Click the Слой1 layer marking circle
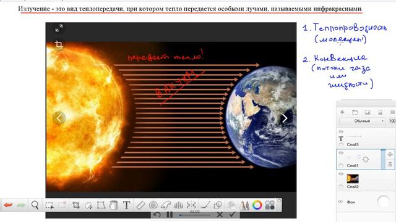Viewport: 396px width, 222px height. coord(341,166)
